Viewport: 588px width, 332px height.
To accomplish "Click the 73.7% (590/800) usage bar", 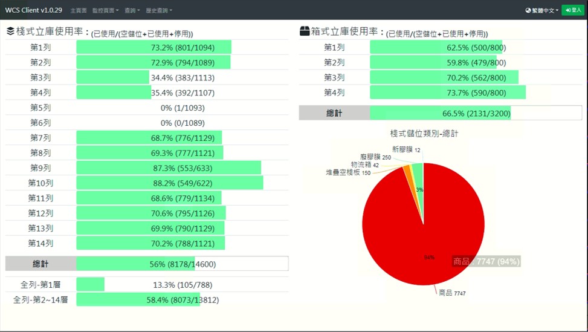I will (x=448, y=93).
